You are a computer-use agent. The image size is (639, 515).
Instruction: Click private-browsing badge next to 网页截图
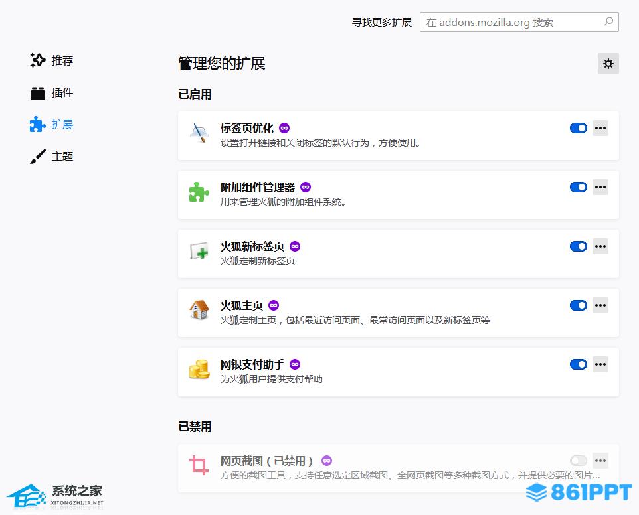point(327,461)
